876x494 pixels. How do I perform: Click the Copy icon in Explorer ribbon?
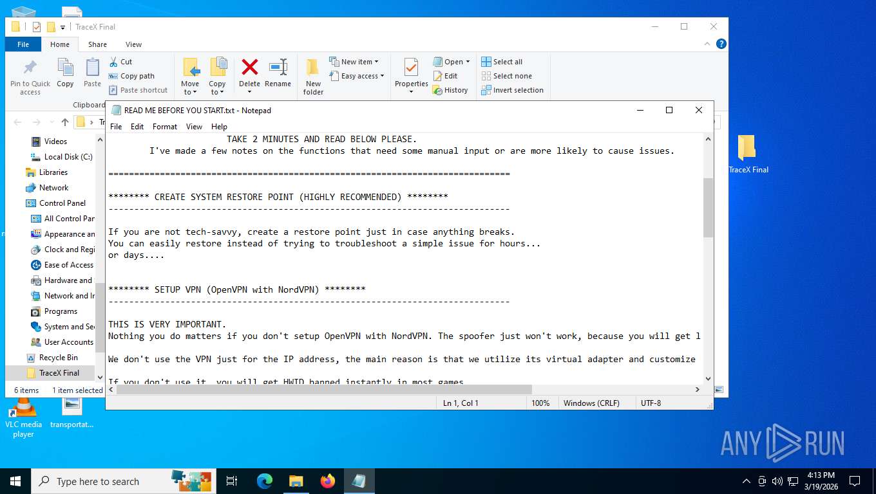click(x=65, y=73)
